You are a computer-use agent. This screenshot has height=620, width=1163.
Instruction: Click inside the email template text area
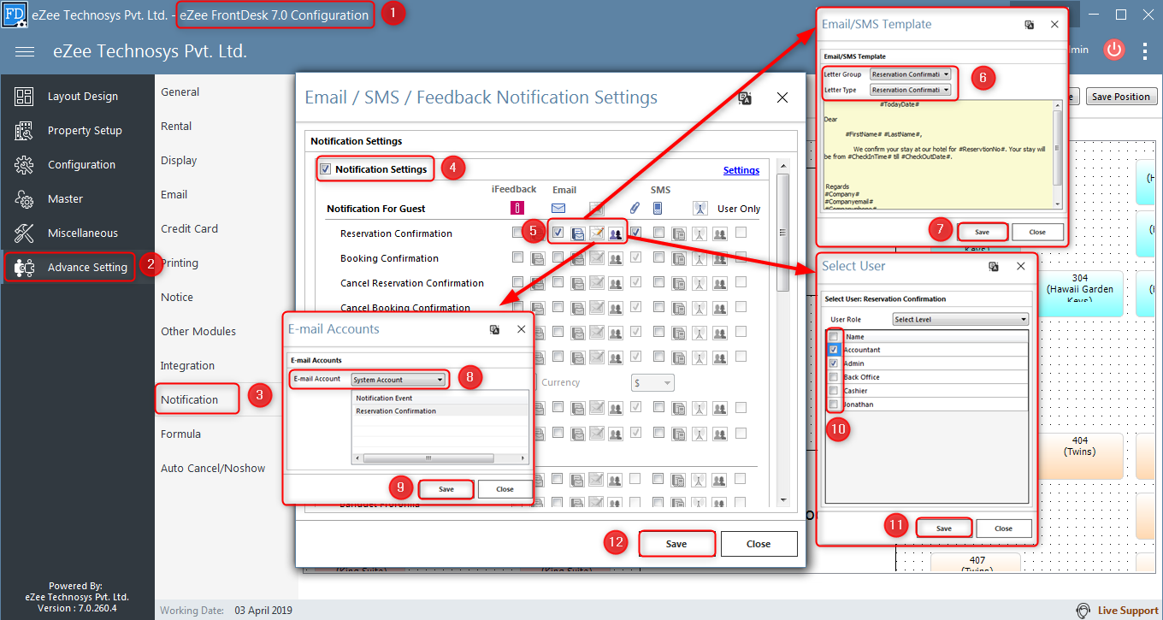[937, 154]
